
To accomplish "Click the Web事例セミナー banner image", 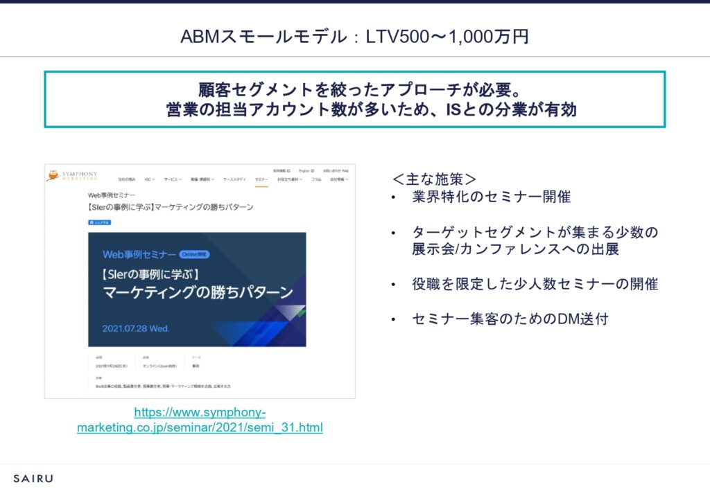I will pos(197,289).
